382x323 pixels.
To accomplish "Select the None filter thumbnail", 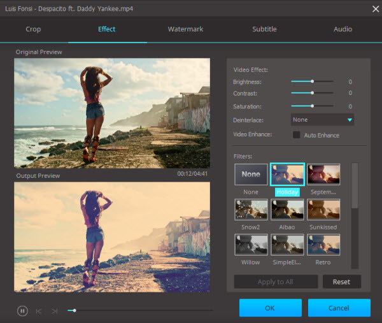I will pyautogui.click(x=251, y=175).
